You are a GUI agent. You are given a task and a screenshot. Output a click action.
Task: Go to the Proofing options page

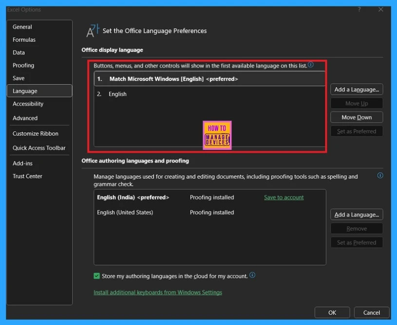click(x=23, y=65)
